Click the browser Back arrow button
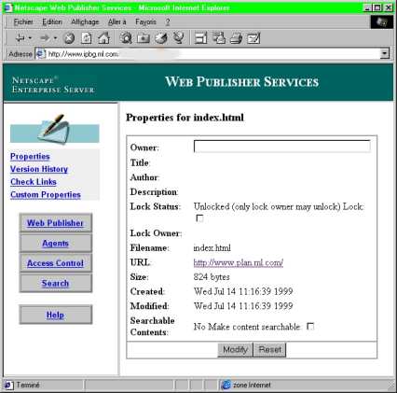397x393 pixels. pos(21,38)
